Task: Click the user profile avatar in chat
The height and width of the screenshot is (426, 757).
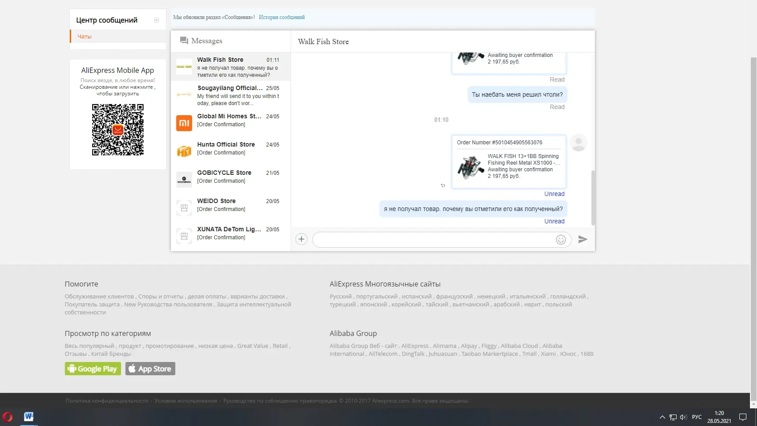Action: pyautogui.click(x=579, y=143)
